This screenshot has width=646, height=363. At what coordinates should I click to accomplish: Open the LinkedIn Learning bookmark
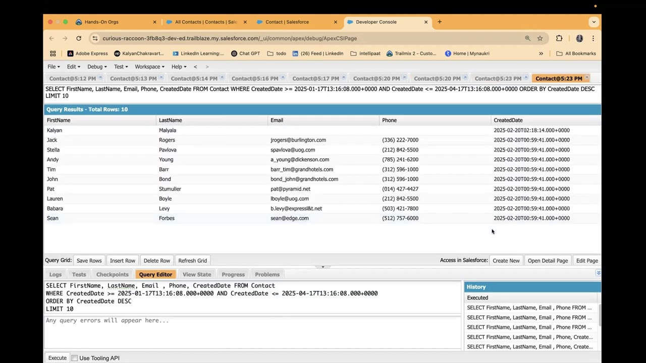(x=198, y=53)
